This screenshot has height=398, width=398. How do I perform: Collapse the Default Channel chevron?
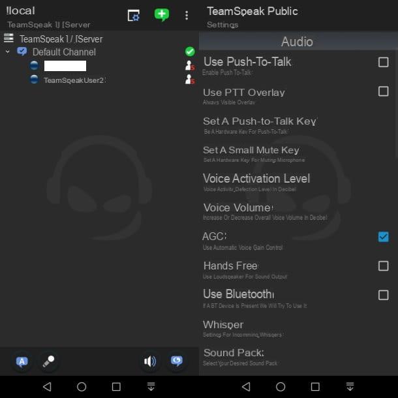click(x=8, y=52)
